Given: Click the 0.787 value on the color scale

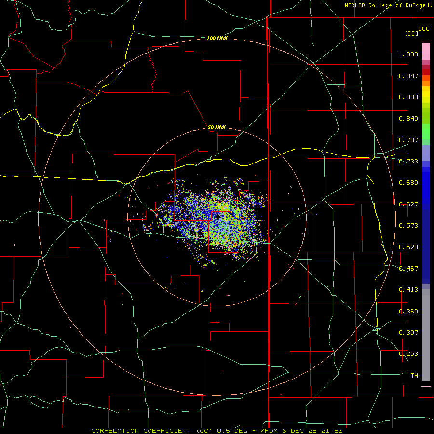Looking at the screenshot, I should point(408,140).
